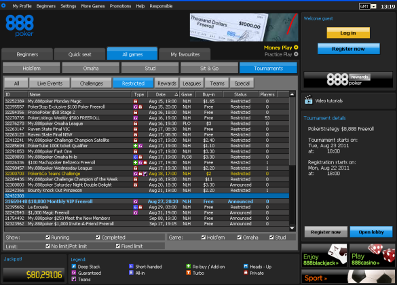
Task: Toggle Completed checkbox
Action: [x=98, y=237]
